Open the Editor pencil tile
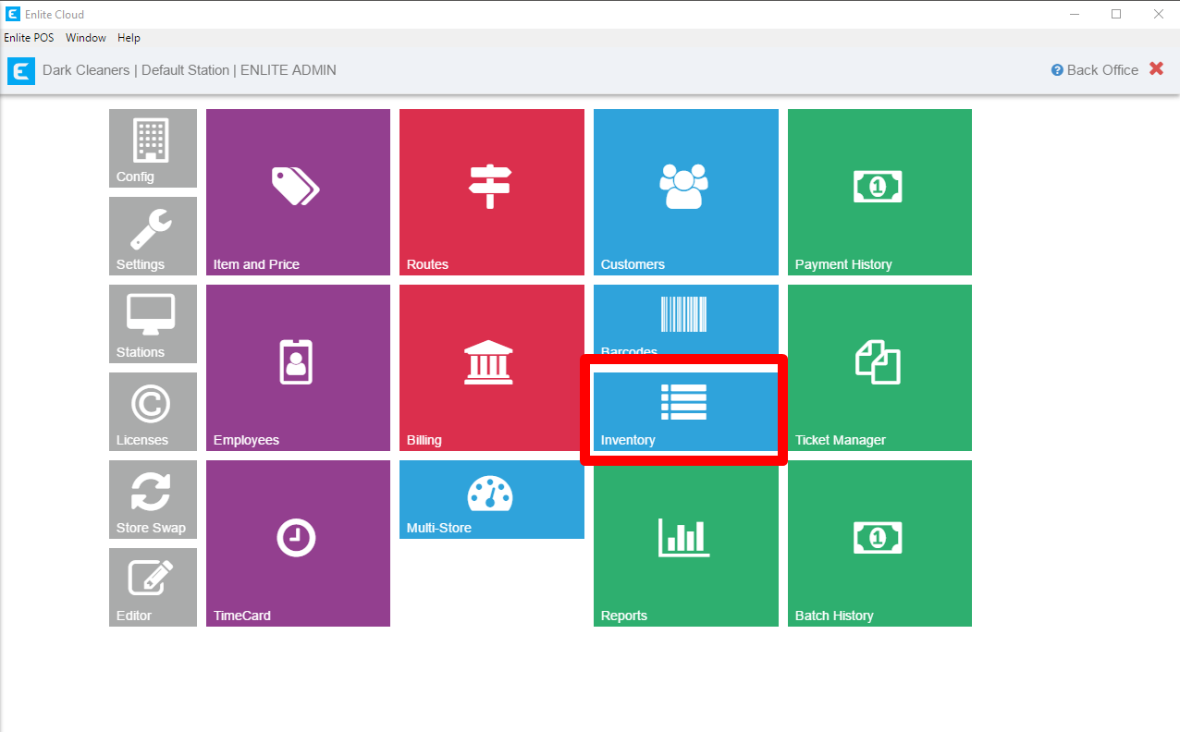The width and height of the screenshot is (1180, 732). point(153,587)
